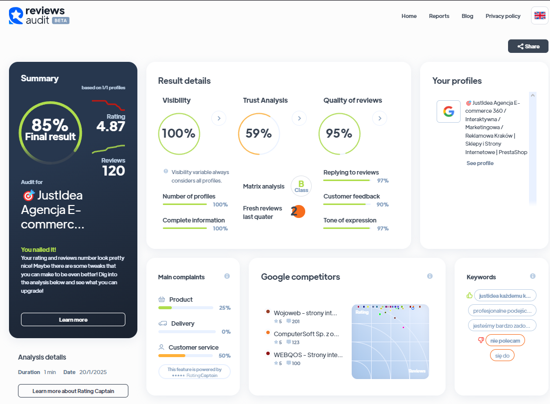This screenshot has height=404, width=550.
Task: Click the JustIdea target emoji icon
Action: click(x=29, y=195)
